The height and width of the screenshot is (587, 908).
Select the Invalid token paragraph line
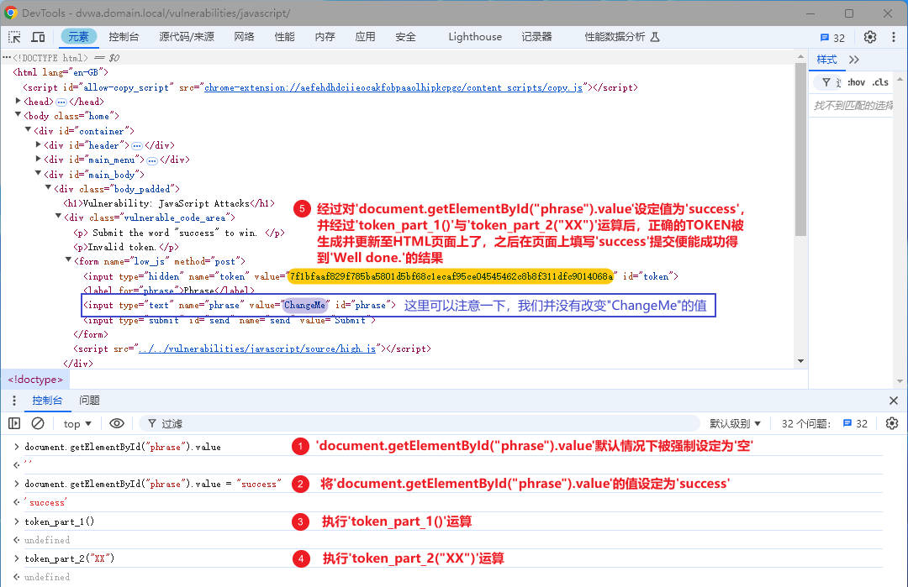125,247
